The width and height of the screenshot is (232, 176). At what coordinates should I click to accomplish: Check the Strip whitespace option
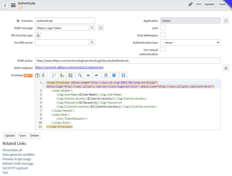pyautogui.click(x=163, y=35)
